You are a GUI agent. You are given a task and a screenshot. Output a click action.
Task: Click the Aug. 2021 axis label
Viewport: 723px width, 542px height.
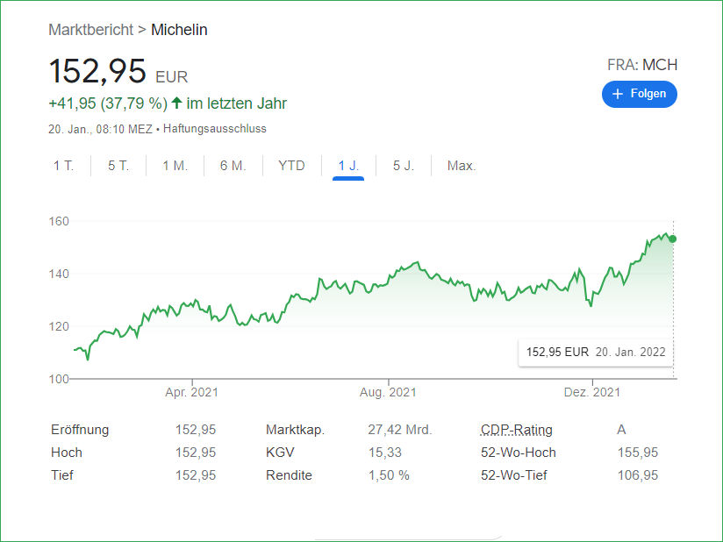coord(388,392)
